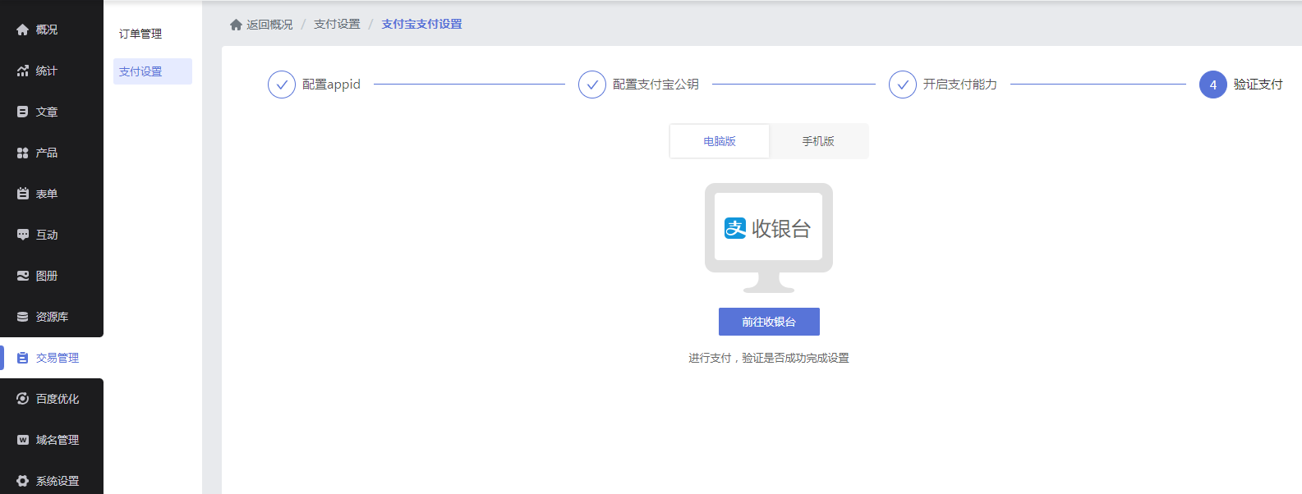Viewport: 1302px width, 494px height.
Task: Click the chart icon beside 统计
Action: pos(22,71)
